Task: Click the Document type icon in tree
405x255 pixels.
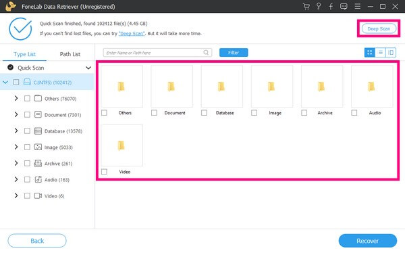Action: (38, 114)
